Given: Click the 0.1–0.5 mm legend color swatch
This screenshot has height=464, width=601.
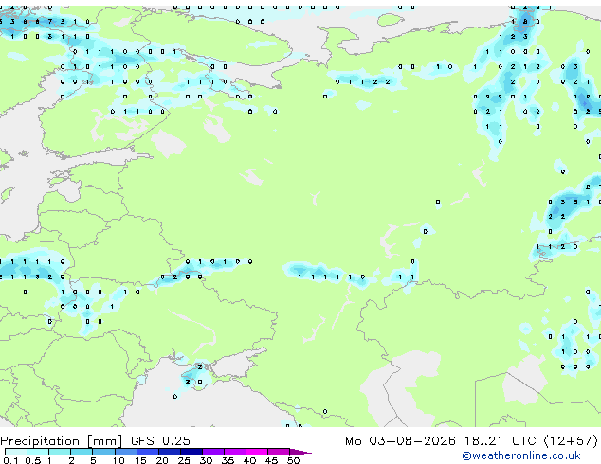Looking at the screenshot, I should tap(16, 452).
